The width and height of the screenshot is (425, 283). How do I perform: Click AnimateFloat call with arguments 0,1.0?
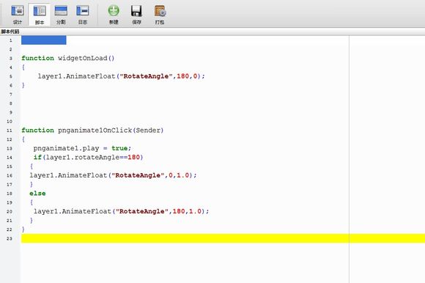(113, 175)
